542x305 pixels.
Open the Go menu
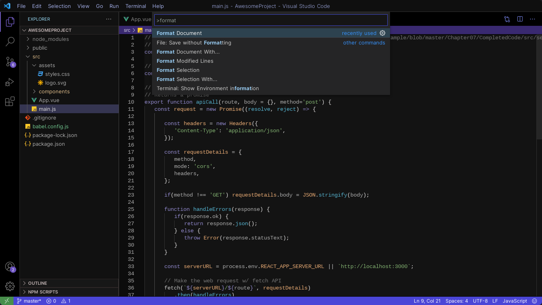pyautogui.click(x=100, y=6)
